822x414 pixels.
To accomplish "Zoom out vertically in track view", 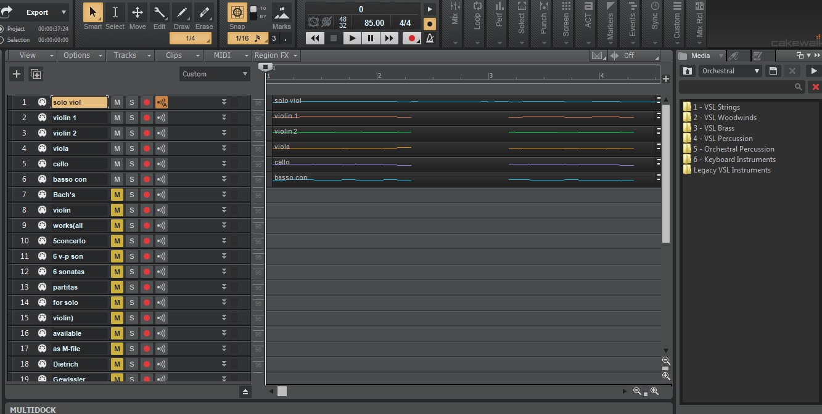I will click(x=666, y=361).
